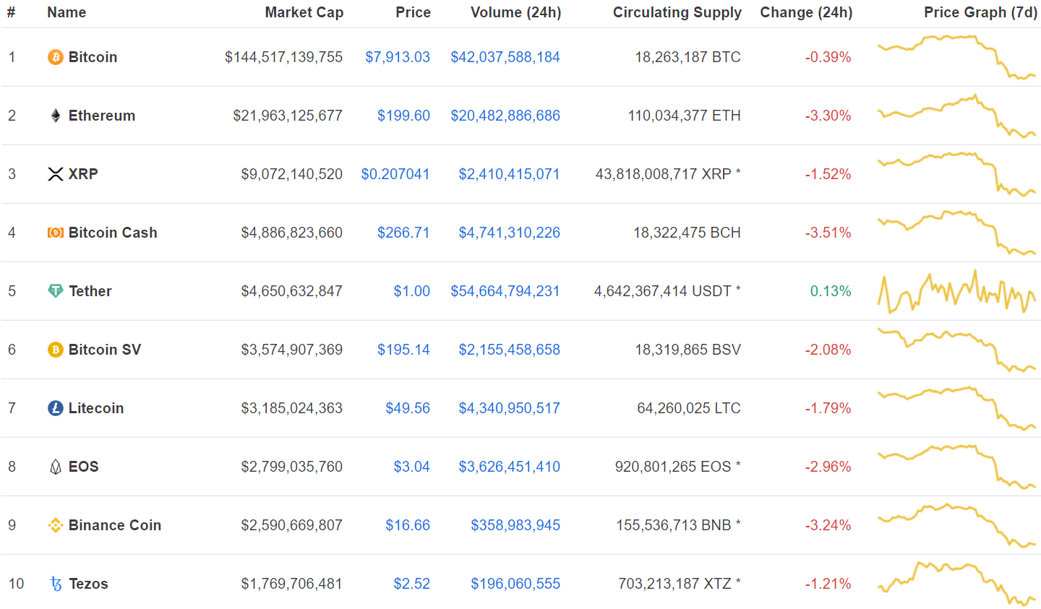Click Bitcoin volume $42,037,588,184

505,57
